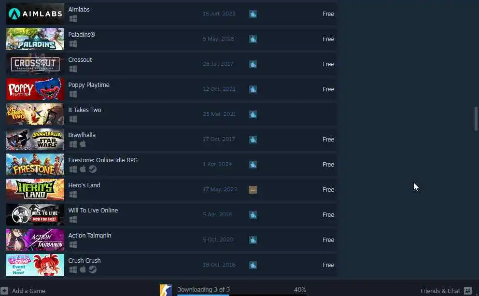Click the download progress bar
The image size is (479, 296).
click(241, 295)
